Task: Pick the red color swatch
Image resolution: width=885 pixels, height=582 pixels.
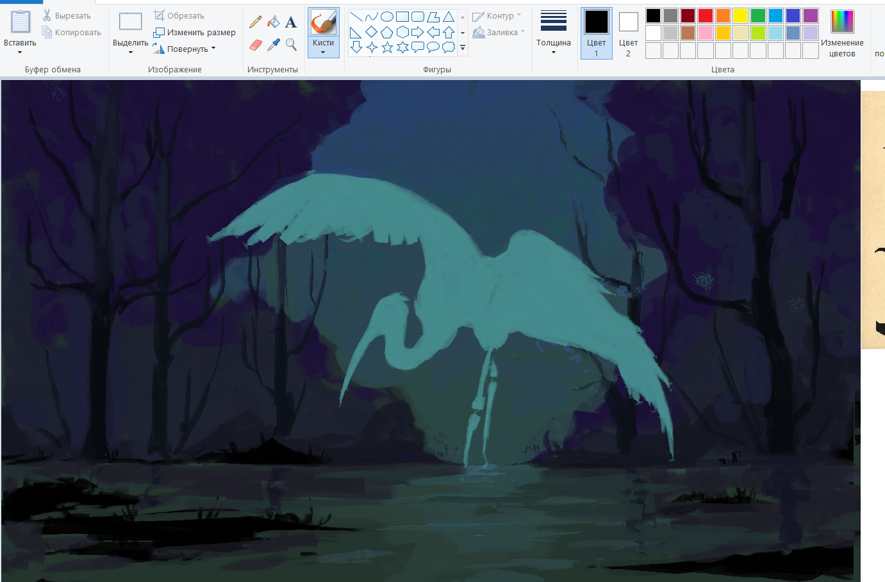Action: [706, 15]
